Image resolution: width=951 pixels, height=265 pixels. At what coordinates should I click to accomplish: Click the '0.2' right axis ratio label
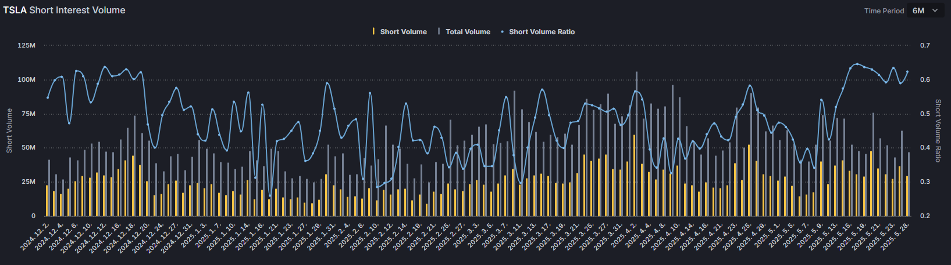point(925,216)
